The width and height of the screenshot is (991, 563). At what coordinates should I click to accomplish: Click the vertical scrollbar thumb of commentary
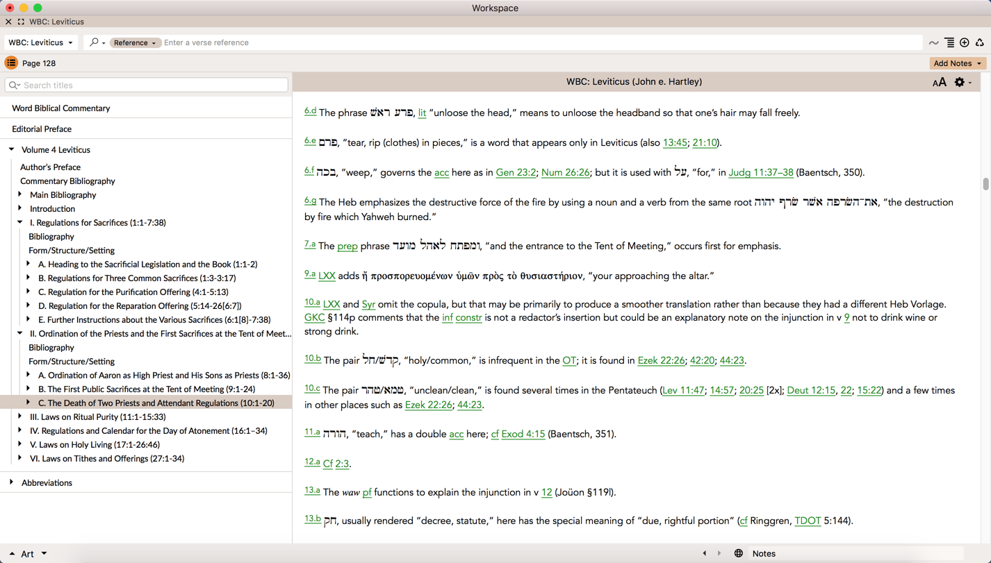click(x=985, y=184)
